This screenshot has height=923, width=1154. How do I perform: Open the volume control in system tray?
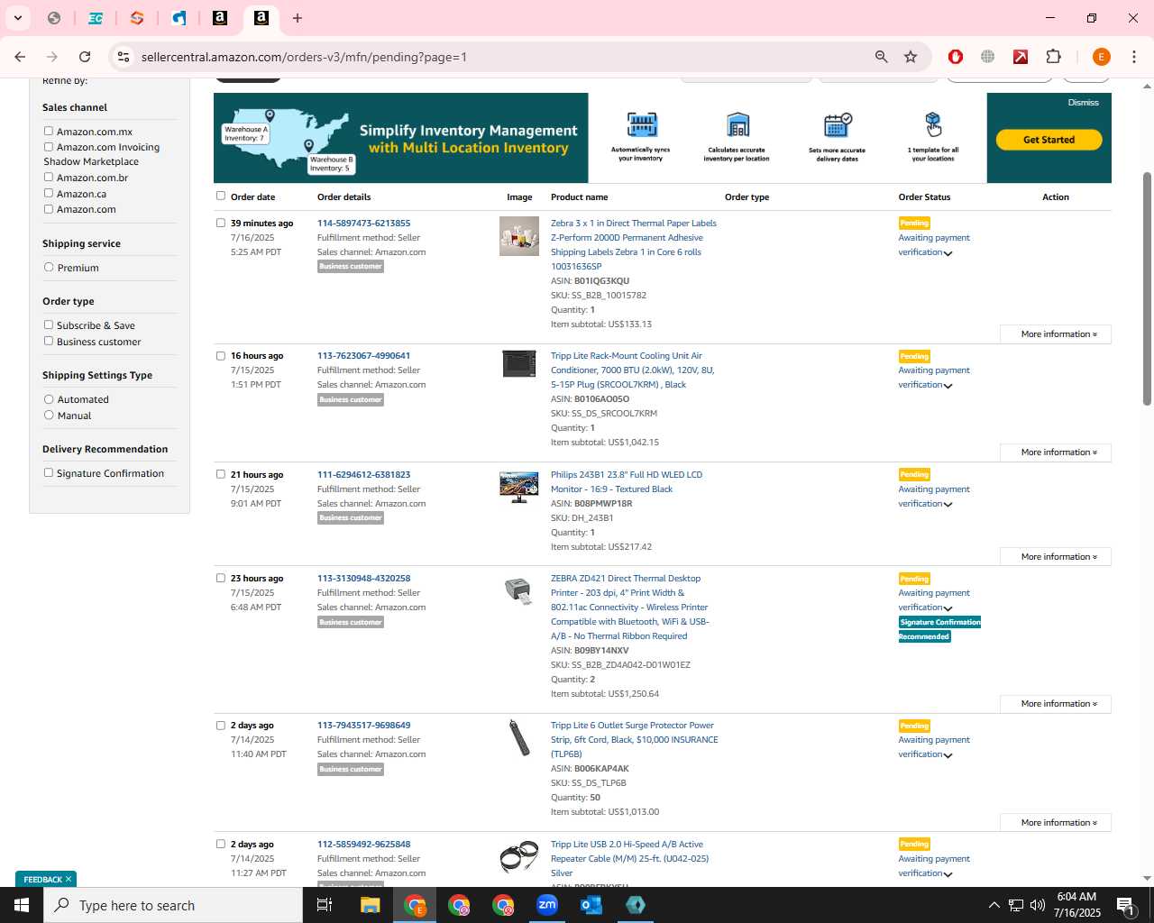1038,905
